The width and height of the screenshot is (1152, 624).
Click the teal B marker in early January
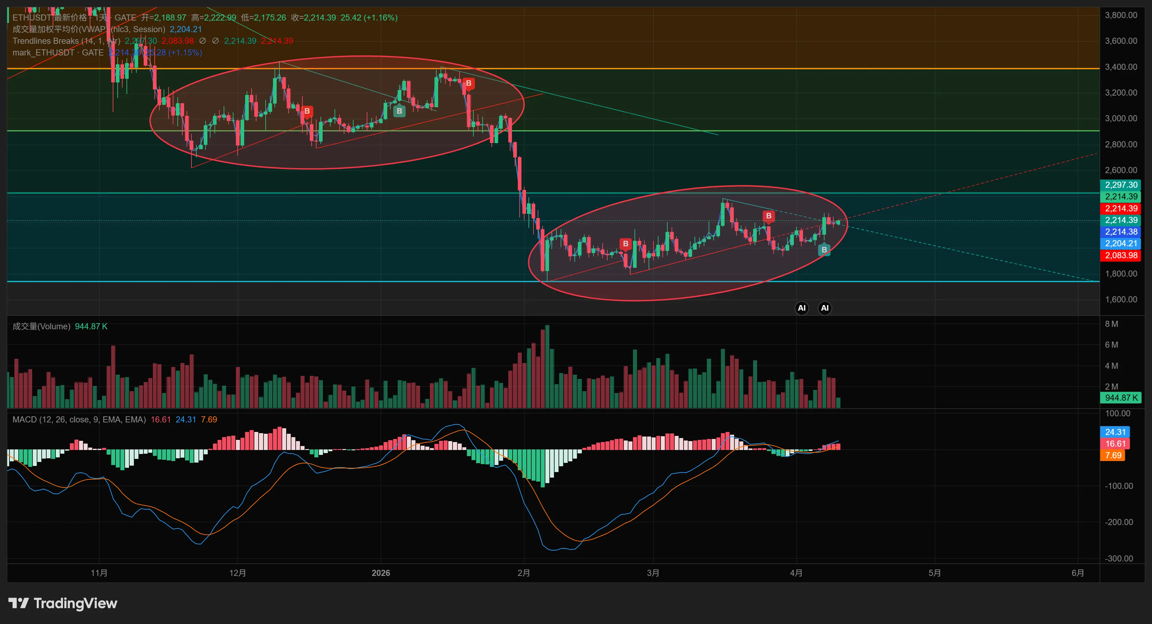point(399,111)
